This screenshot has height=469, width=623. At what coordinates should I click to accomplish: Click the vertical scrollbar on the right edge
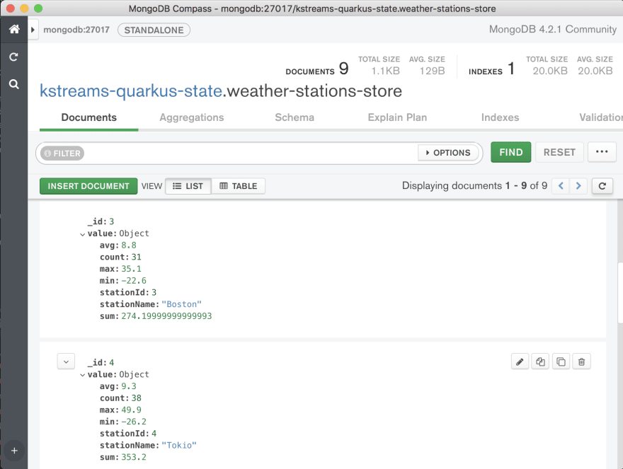click(620, 293)
